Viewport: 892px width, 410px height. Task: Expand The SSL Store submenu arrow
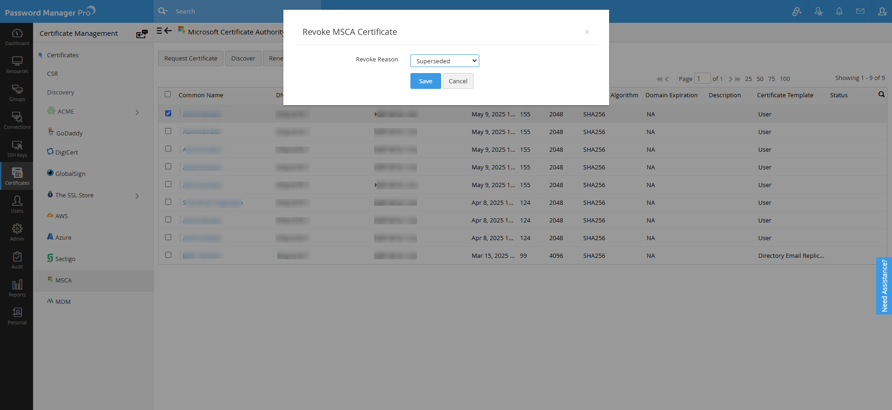tap(137, 196)
